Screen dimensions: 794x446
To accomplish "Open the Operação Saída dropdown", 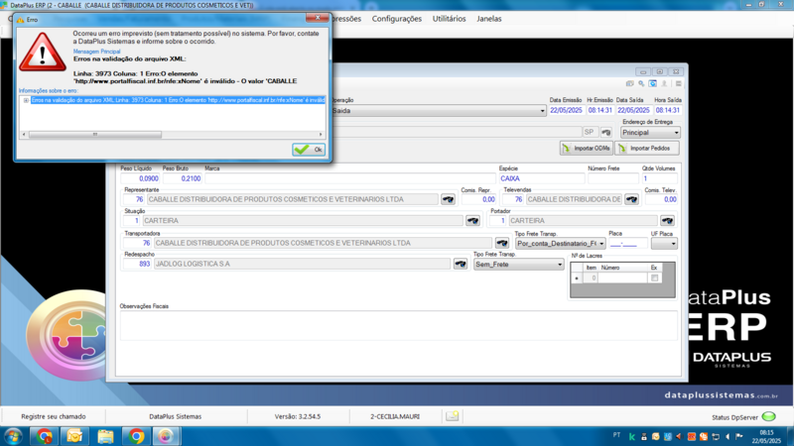I will 542,111.
